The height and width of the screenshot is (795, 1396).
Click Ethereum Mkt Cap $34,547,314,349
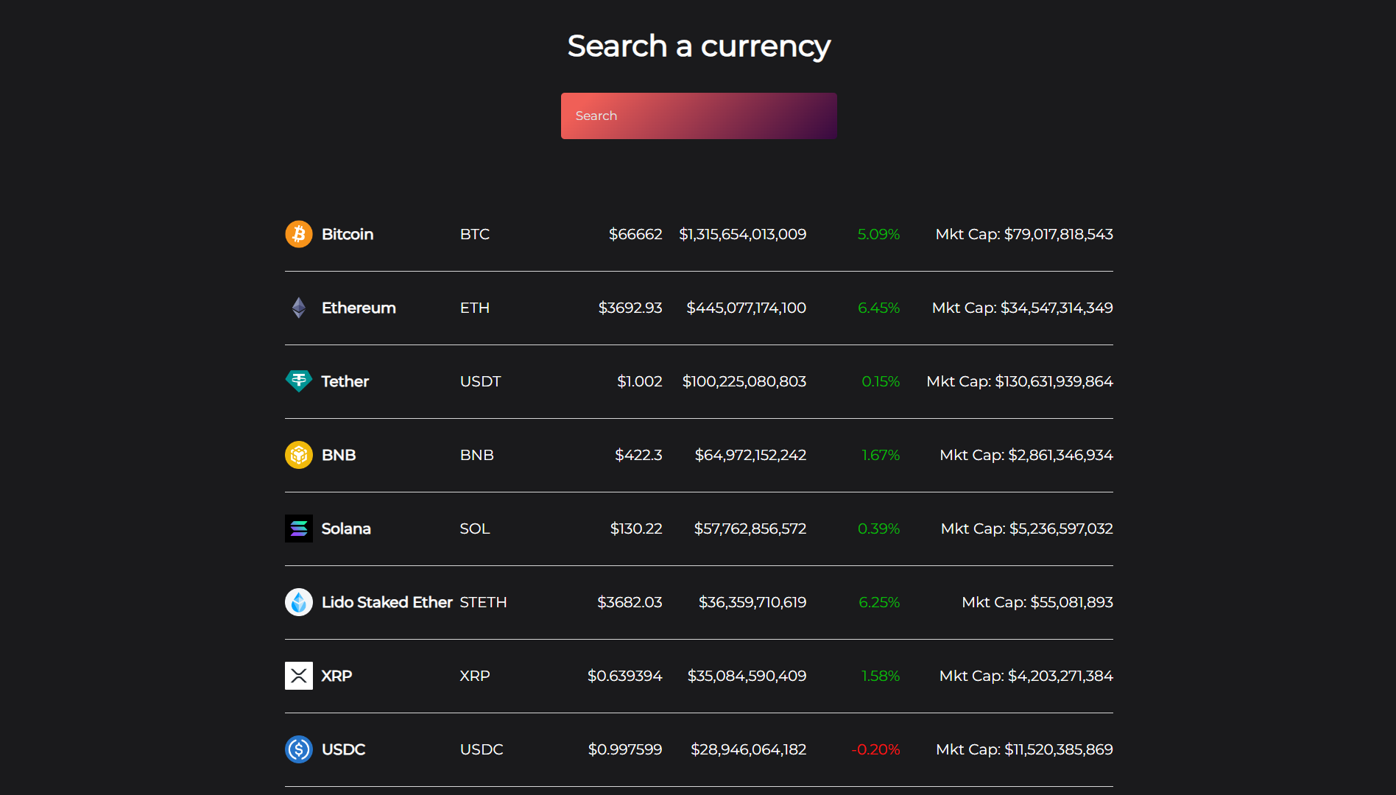(1023, 308)
